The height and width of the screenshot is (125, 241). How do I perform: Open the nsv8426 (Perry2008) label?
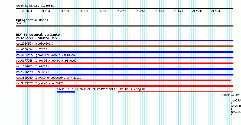point(133,89)
